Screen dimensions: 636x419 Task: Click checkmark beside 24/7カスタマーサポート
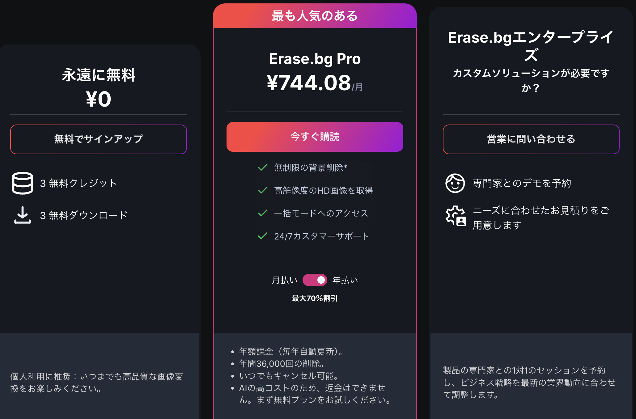point(263,236)
